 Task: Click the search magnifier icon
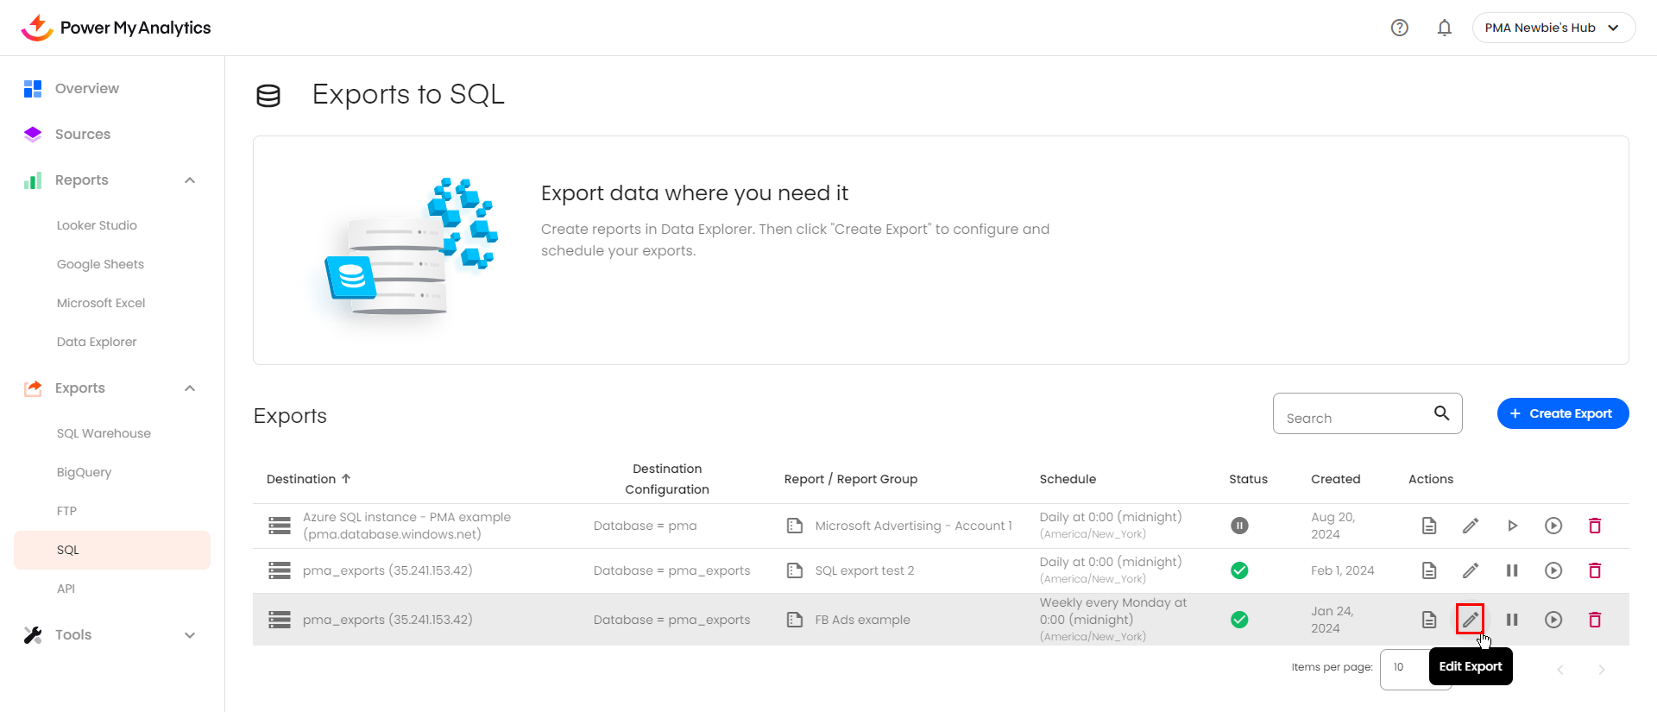(1441, 413)
